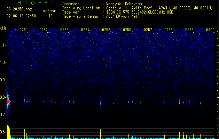The width and height of the screenshot is (219, 139).
Task: Click the Ogata-vill. Akita-Pref. JAPAN location text
Action: coord(159,8)
